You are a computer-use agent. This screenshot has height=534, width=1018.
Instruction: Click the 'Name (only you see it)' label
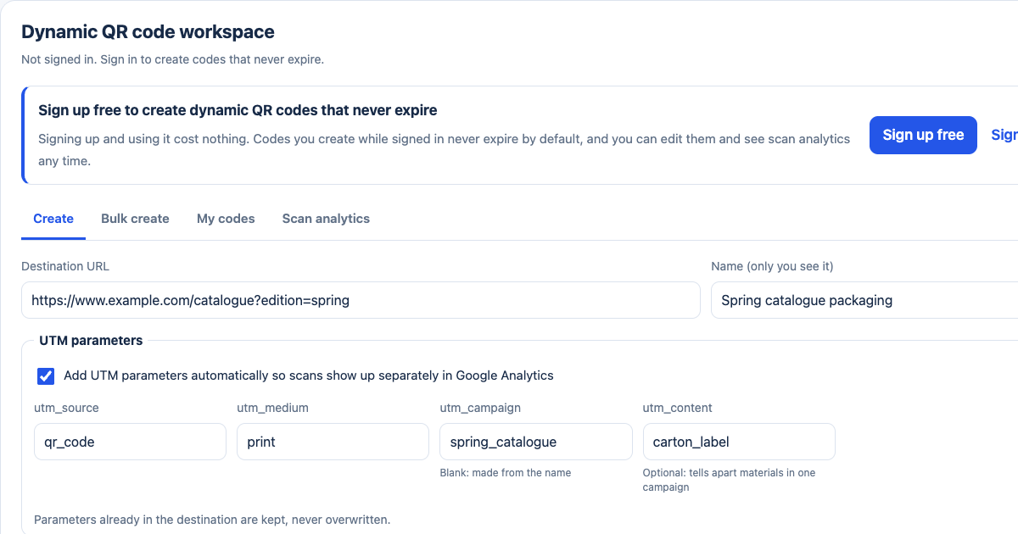pos(772,266)
